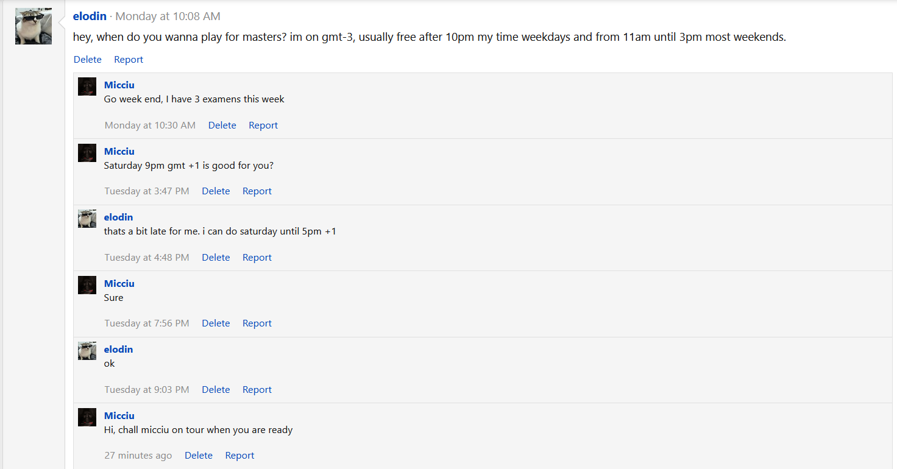
Task: Open Micciu's name above "Go week end" comment
Action: [x=119, y=85]
